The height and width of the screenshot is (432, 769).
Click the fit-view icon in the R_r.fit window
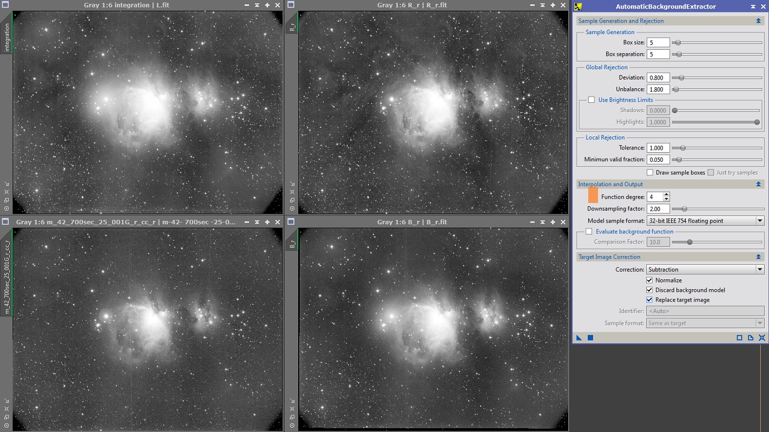(x=292, y=192)
